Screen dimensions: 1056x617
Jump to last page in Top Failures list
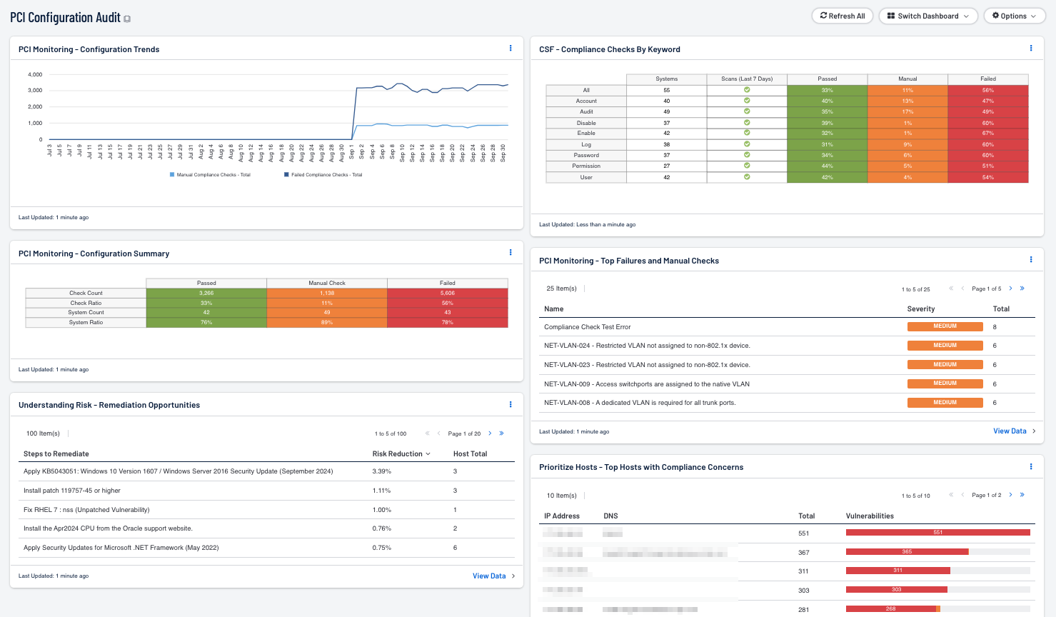[1022, 289]
